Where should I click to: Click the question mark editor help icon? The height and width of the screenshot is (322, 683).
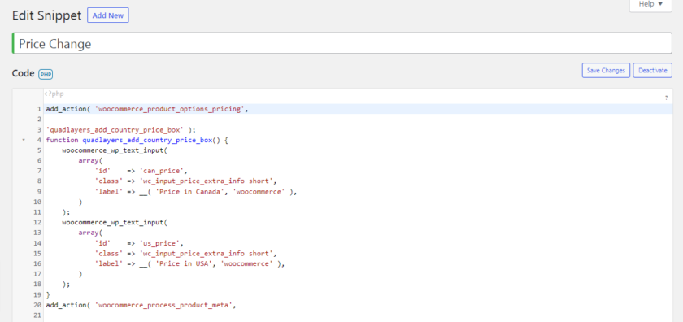point(666,98)
